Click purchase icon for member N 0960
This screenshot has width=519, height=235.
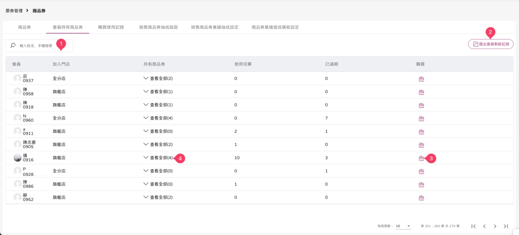[421, 118]
